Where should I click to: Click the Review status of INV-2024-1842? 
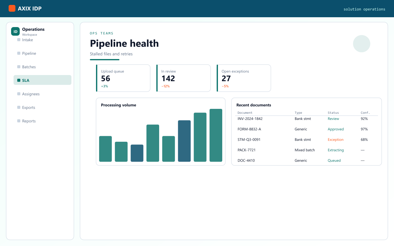pos(333,119)
